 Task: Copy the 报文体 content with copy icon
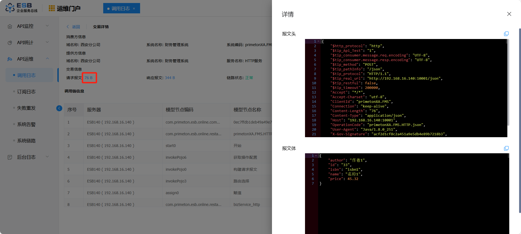pyautogui.click(x=506, y=148)
